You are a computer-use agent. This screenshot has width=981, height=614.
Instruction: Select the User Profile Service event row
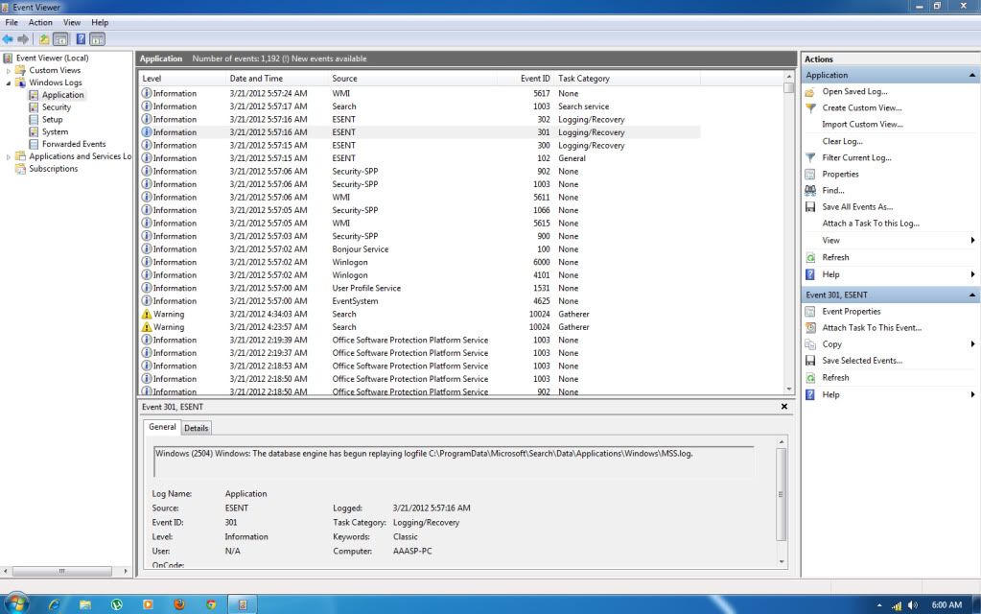pos(419,288)
